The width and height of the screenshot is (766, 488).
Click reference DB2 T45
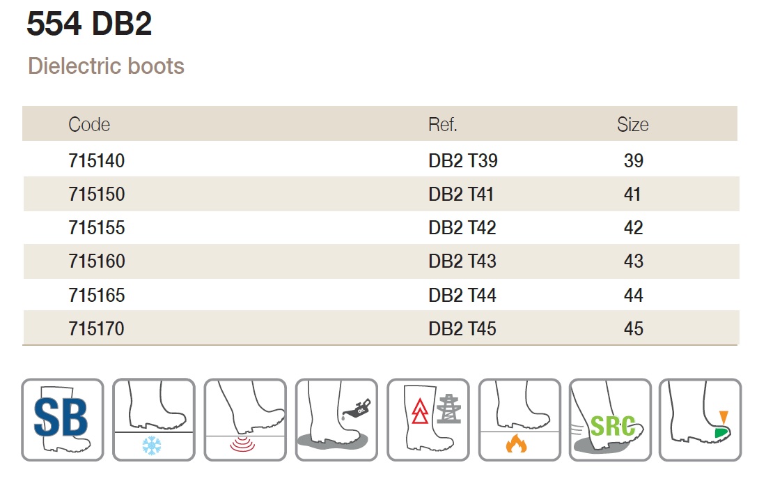[x=462, y=328]
